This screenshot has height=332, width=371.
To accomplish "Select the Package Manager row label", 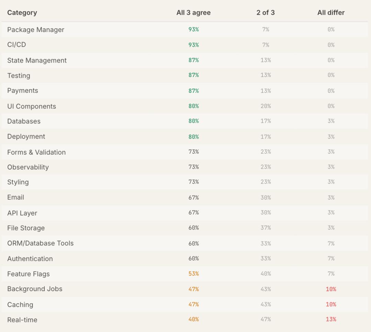I will point(36,30).
